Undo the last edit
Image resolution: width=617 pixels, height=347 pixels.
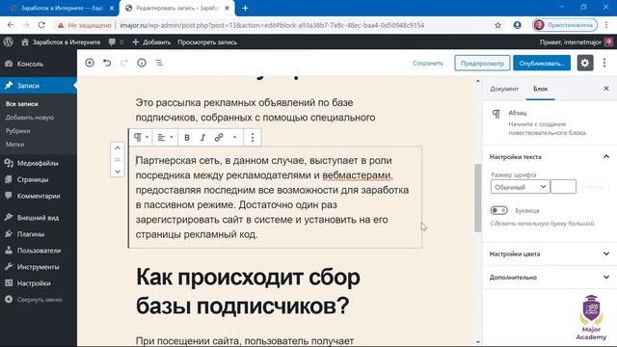pyautogui.click(x=107, y=63)
